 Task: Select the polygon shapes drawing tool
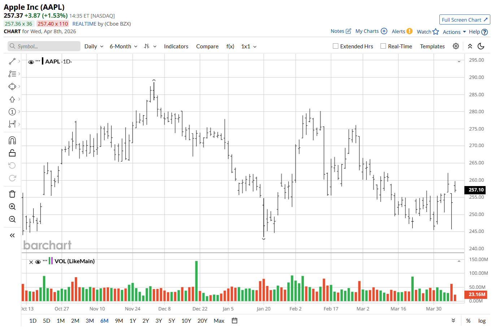click(12, 87)
